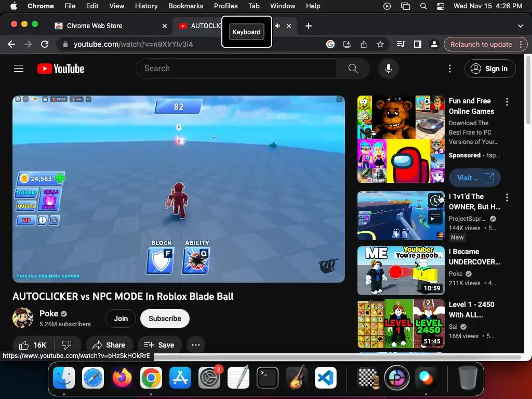This screenshot has height=399, width=532.
Task: Open System Settings from Dock
Action: click(x=209, y=378)
